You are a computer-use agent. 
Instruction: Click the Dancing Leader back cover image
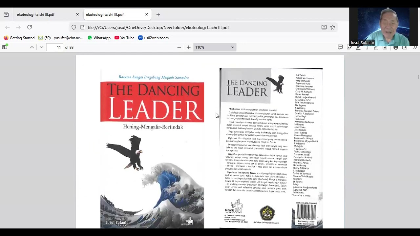(271, 148)
